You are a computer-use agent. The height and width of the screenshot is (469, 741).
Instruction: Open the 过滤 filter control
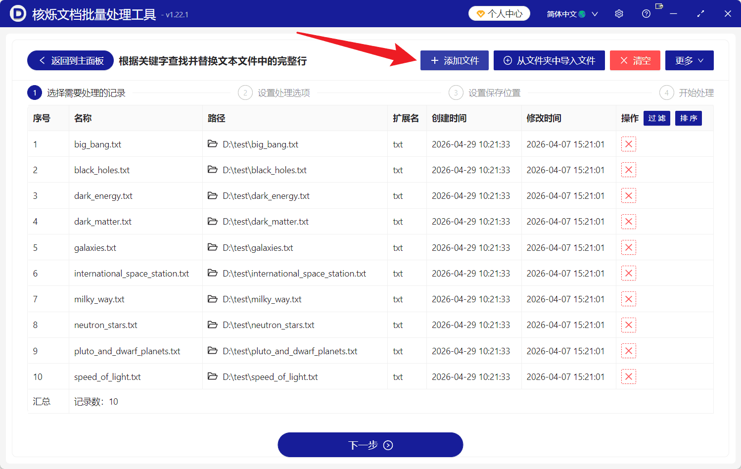click(x=656, y=118)
